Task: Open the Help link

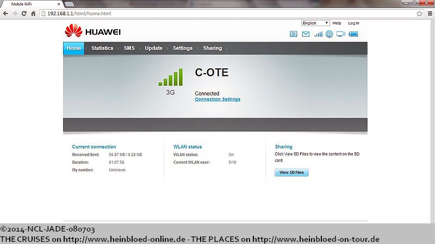Action: point(337,23)
